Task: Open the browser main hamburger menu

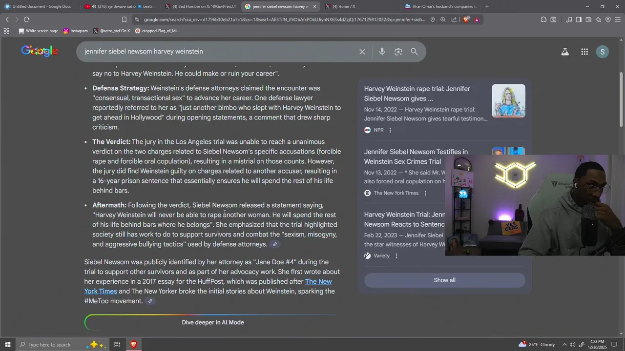Action: pyautogui.click(x=618, y=19)
